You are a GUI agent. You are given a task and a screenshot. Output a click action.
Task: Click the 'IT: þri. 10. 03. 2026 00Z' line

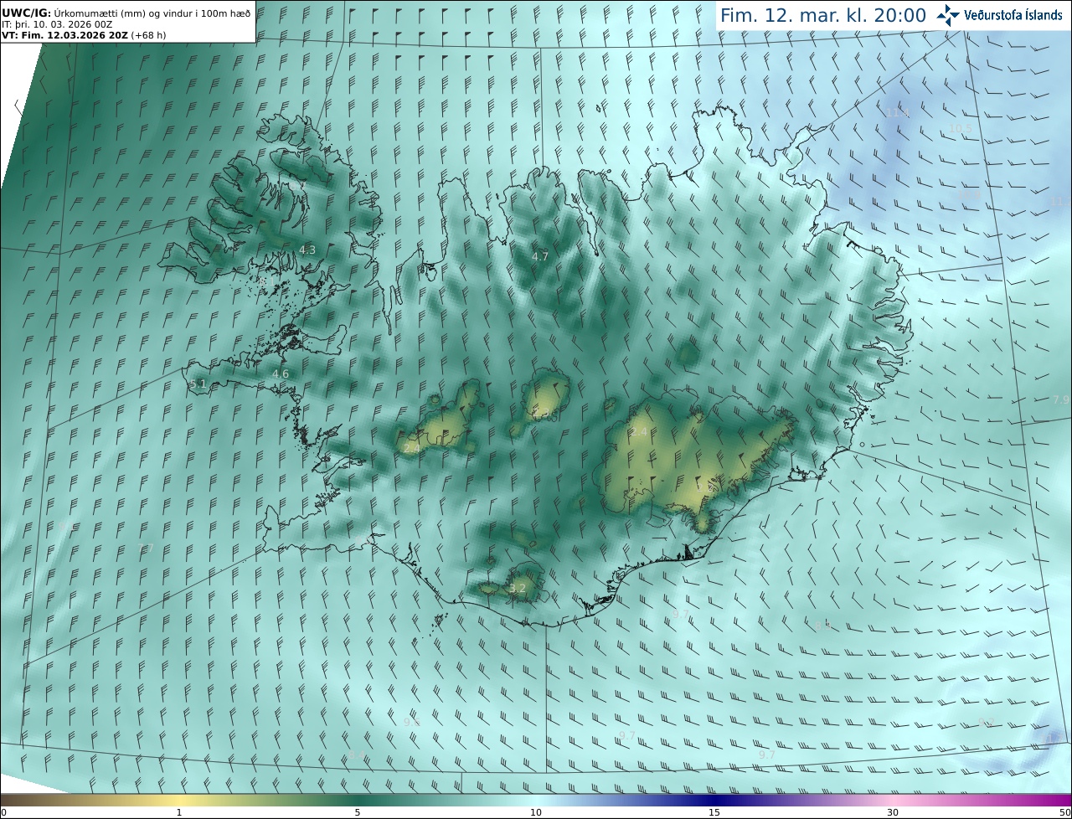coord(57,24)
